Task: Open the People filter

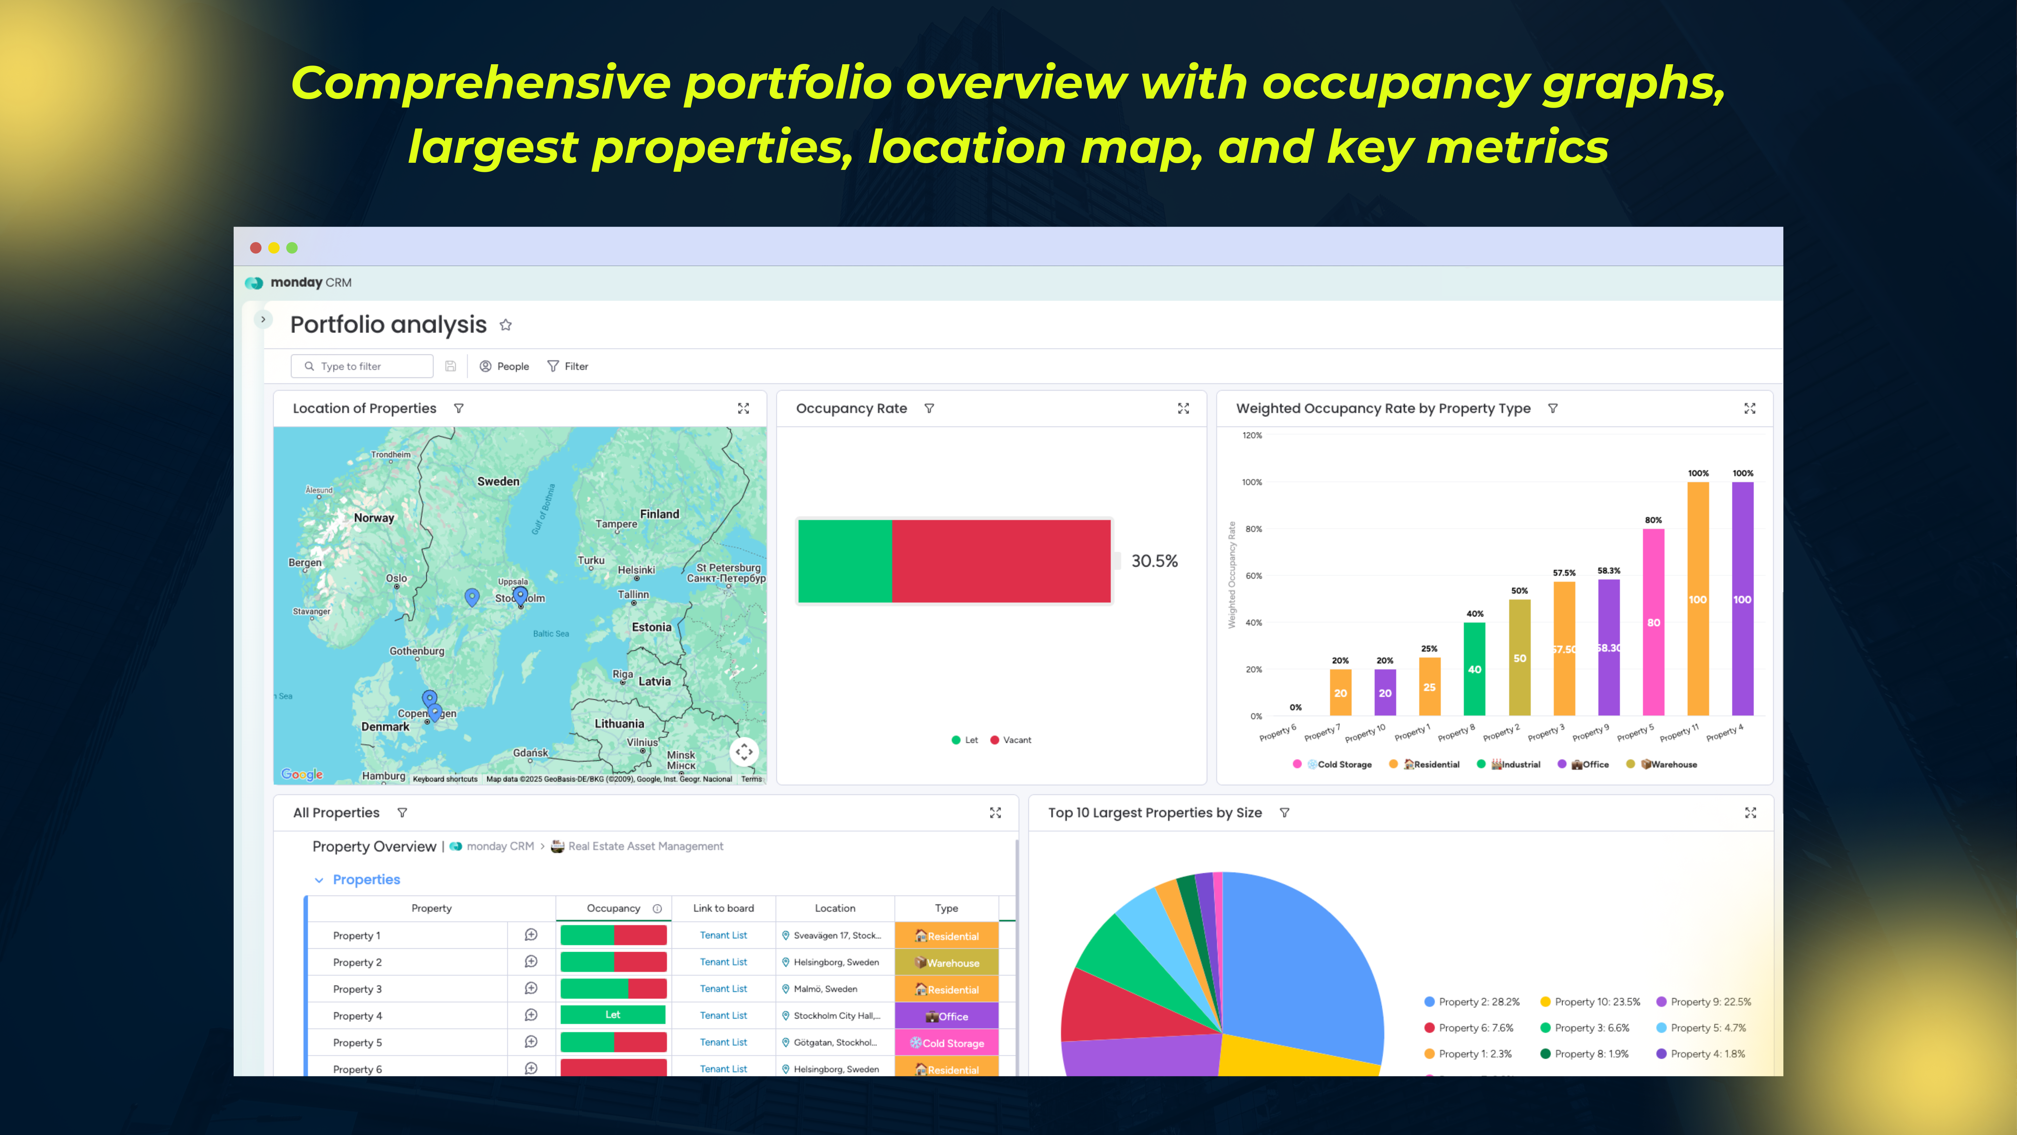Action: (x=504, y=366)
